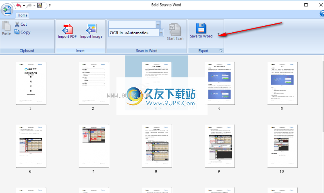This screenshot has width=324, height=193.
Task: Click the Import PDF text label
Action: pyautogui.click(x=67, y=37)
